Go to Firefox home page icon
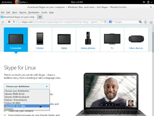Viewport: 154px width, 116px height. [x=151, y=22]
